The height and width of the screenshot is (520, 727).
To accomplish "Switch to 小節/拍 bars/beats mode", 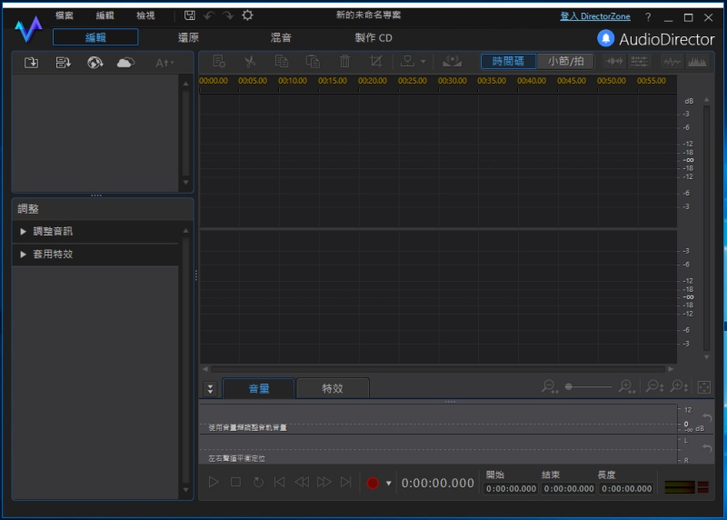I will pos(565,61).
